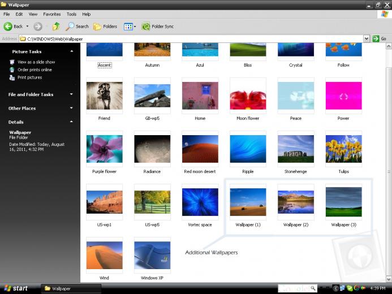
Task: Select the Tulips wallpaper thumbnail
Action: pos(343,149)
